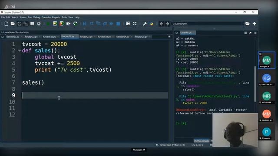Viewport: 278px width, 156px height.
Task: Run file with the green play icon
Action: [48, 23]
